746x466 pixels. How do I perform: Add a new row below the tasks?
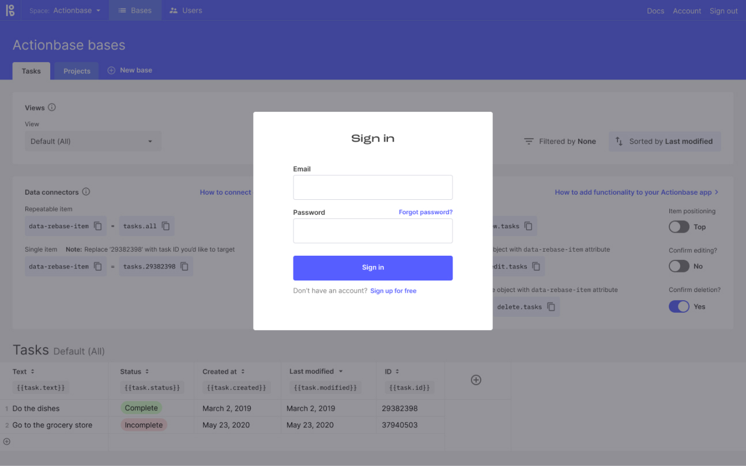(x=7, y=442)
